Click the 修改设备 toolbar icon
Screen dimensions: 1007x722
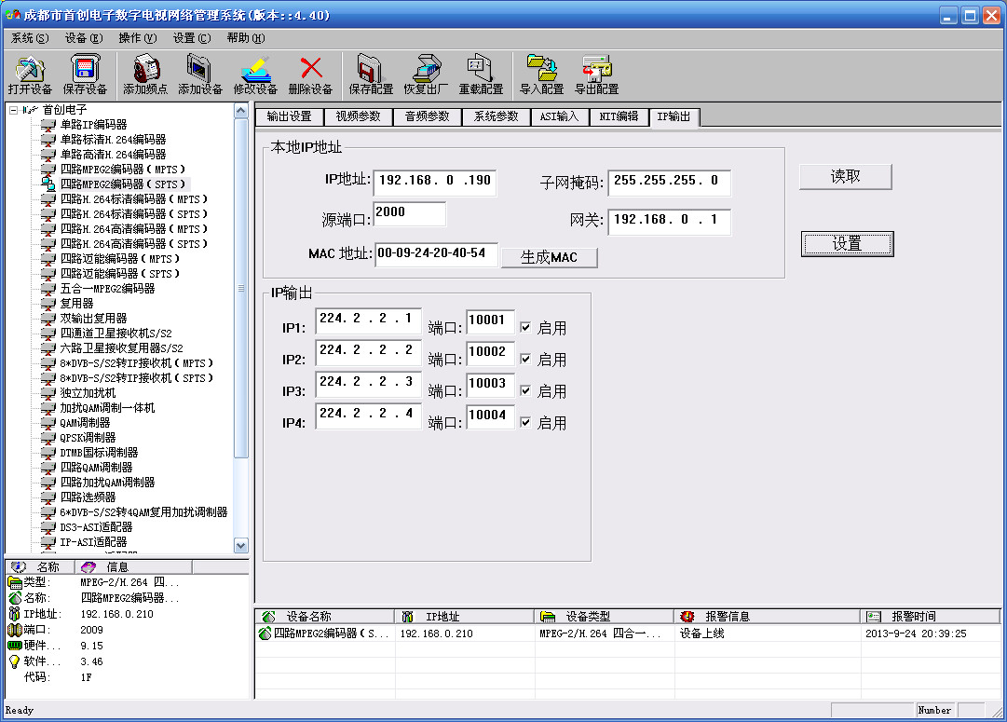click(x=255, y=68)
